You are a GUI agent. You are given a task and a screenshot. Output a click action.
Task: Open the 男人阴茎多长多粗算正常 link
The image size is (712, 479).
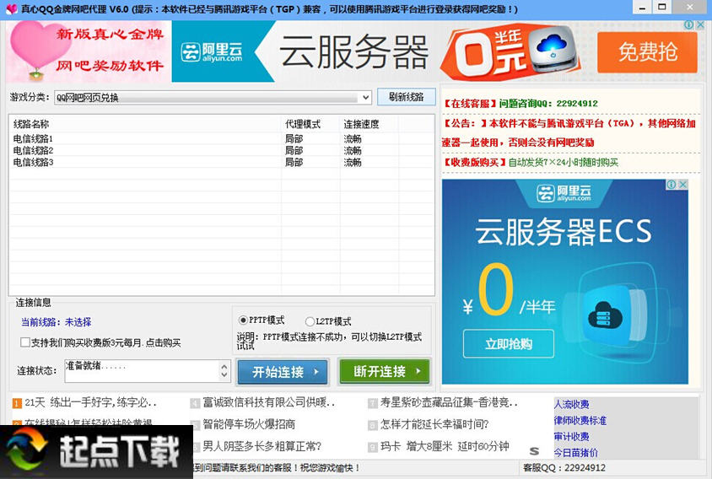tap(262, 446)
